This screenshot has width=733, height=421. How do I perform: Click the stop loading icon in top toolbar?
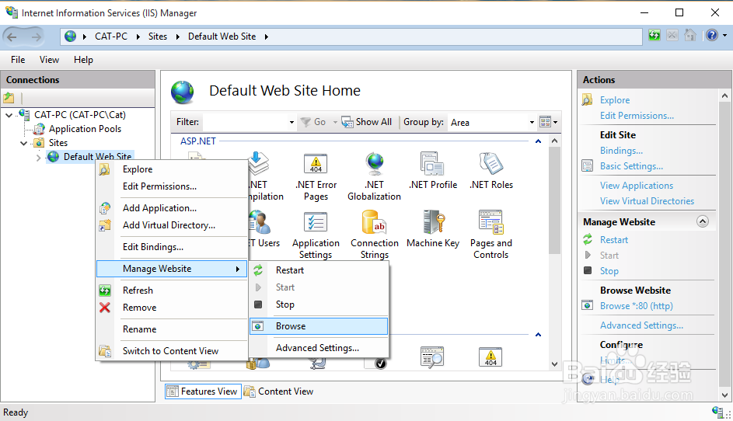coord(672,35)
